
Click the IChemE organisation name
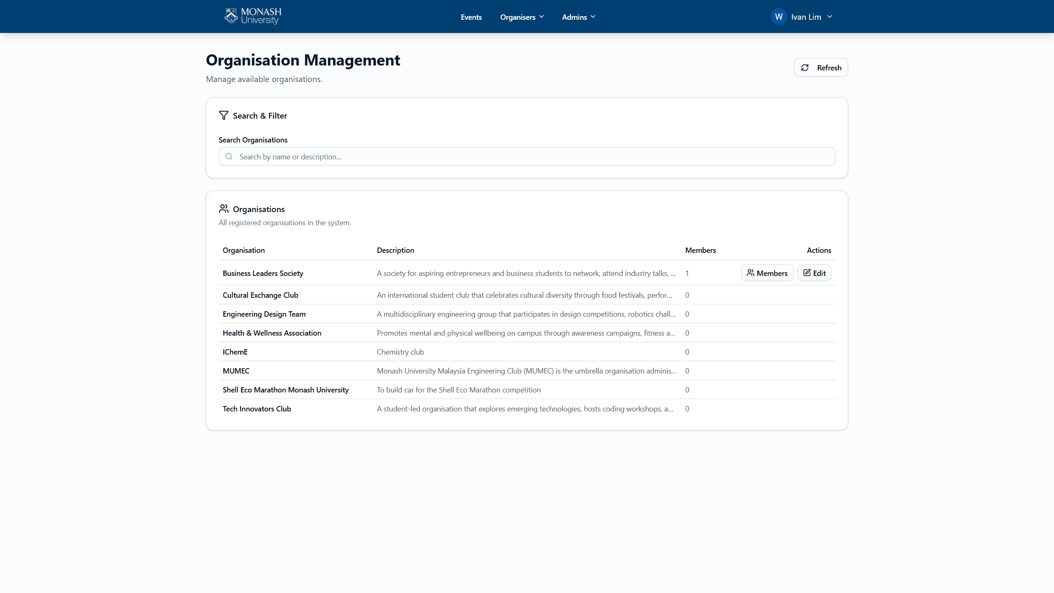(235, 352)
